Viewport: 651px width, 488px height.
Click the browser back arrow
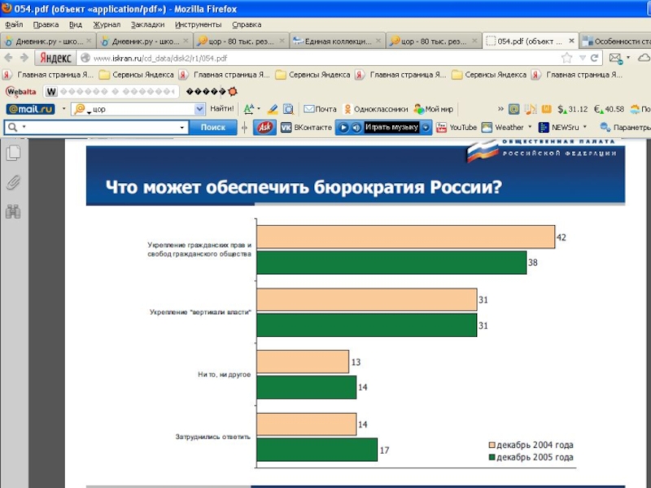click(x=8, y=58)
